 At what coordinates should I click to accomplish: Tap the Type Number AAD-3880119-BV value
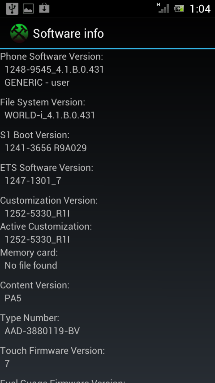click(42, 331)
